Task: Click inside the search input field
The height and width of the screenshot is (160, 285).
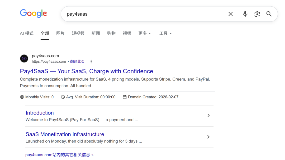Action: click(132, 14)
